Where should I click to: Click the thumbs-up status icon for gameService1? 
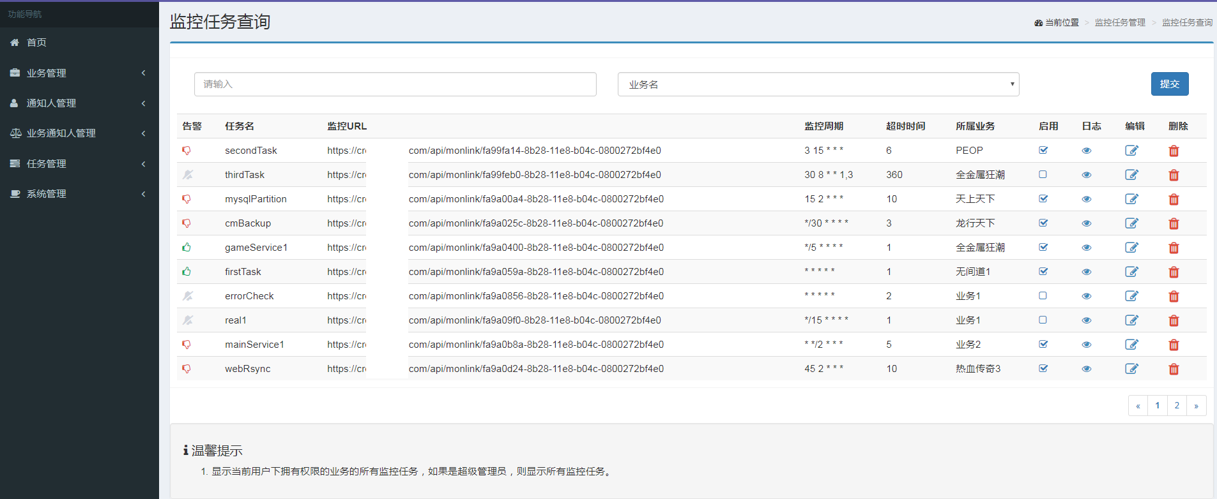click(187, 247)
